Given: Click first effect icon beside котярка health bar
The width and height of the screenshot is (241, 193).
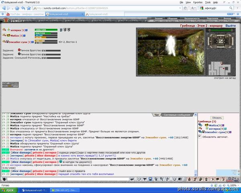Looking at the screenshot, I should point(61,30).
